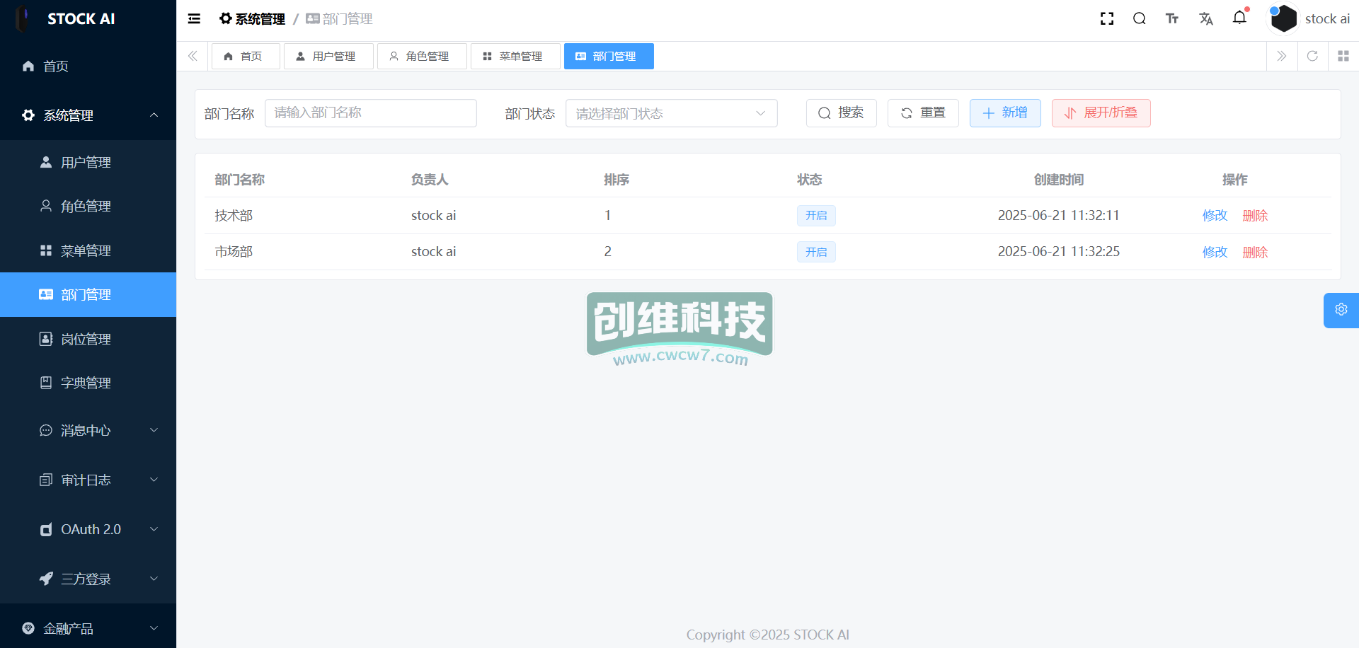This screenshot has height=648, width=1359.
Task: Open the 部门状态 status dropdown
Action: (x=671, y=113)
